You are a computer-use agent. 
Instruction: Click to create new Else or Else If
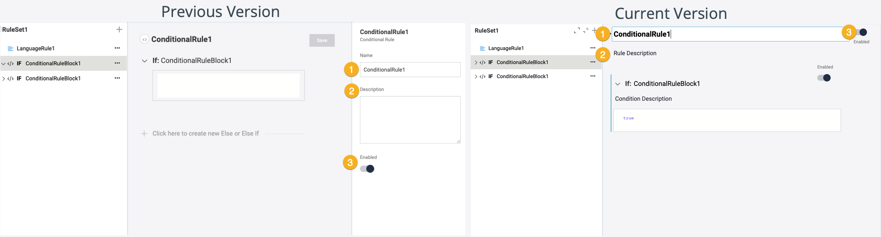tap(205, 134)
